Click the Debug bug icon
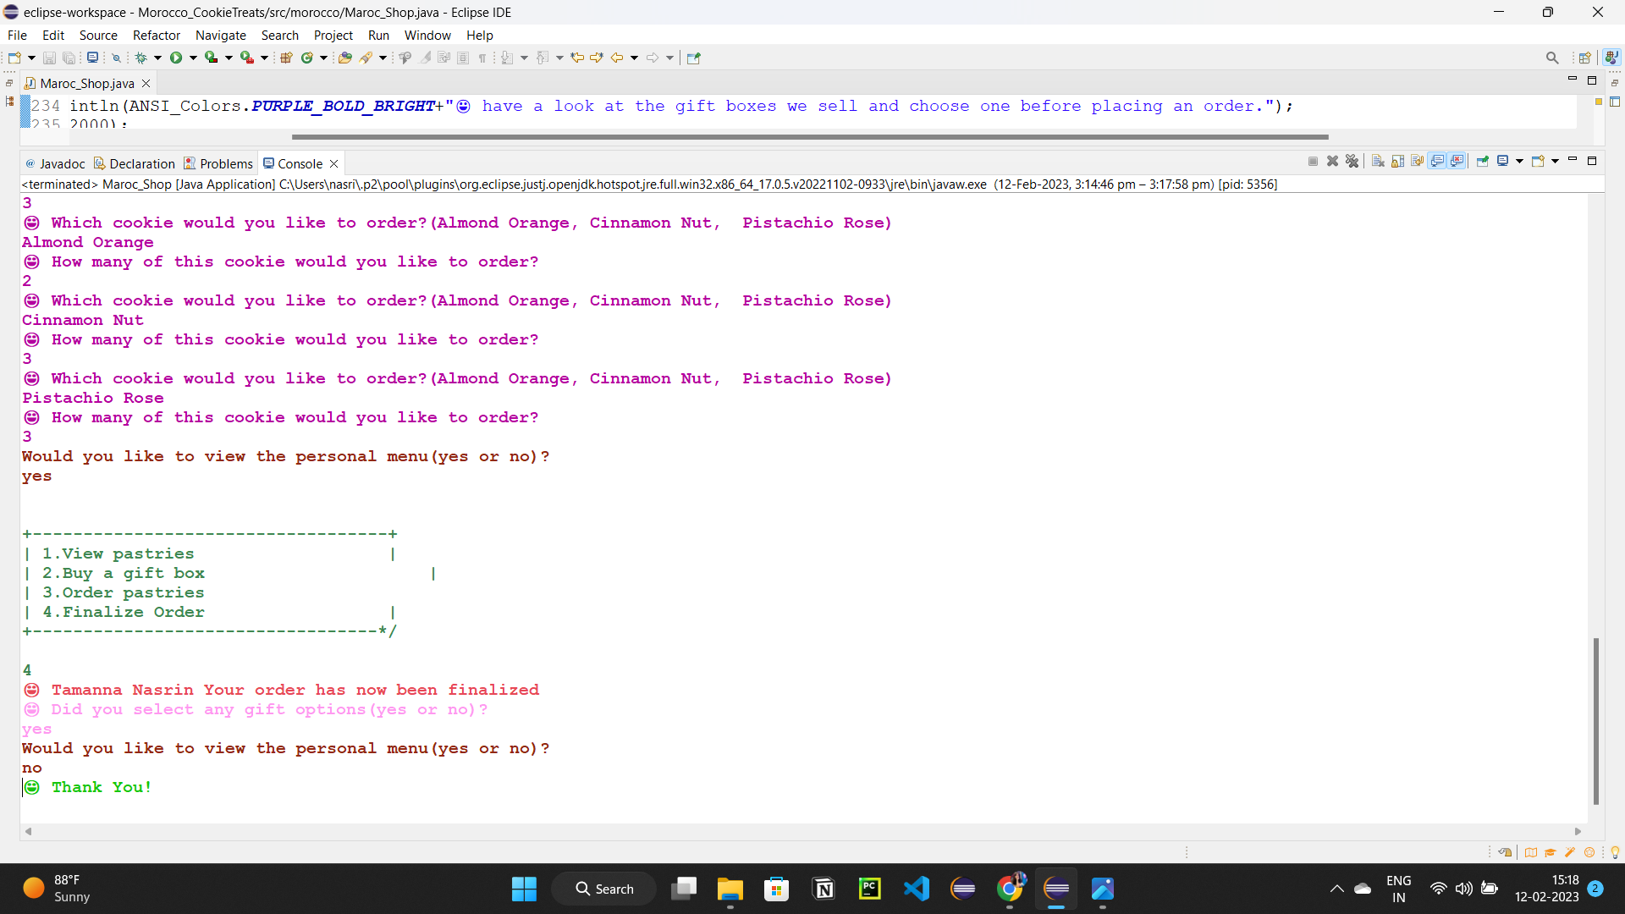 click(140, 58)
